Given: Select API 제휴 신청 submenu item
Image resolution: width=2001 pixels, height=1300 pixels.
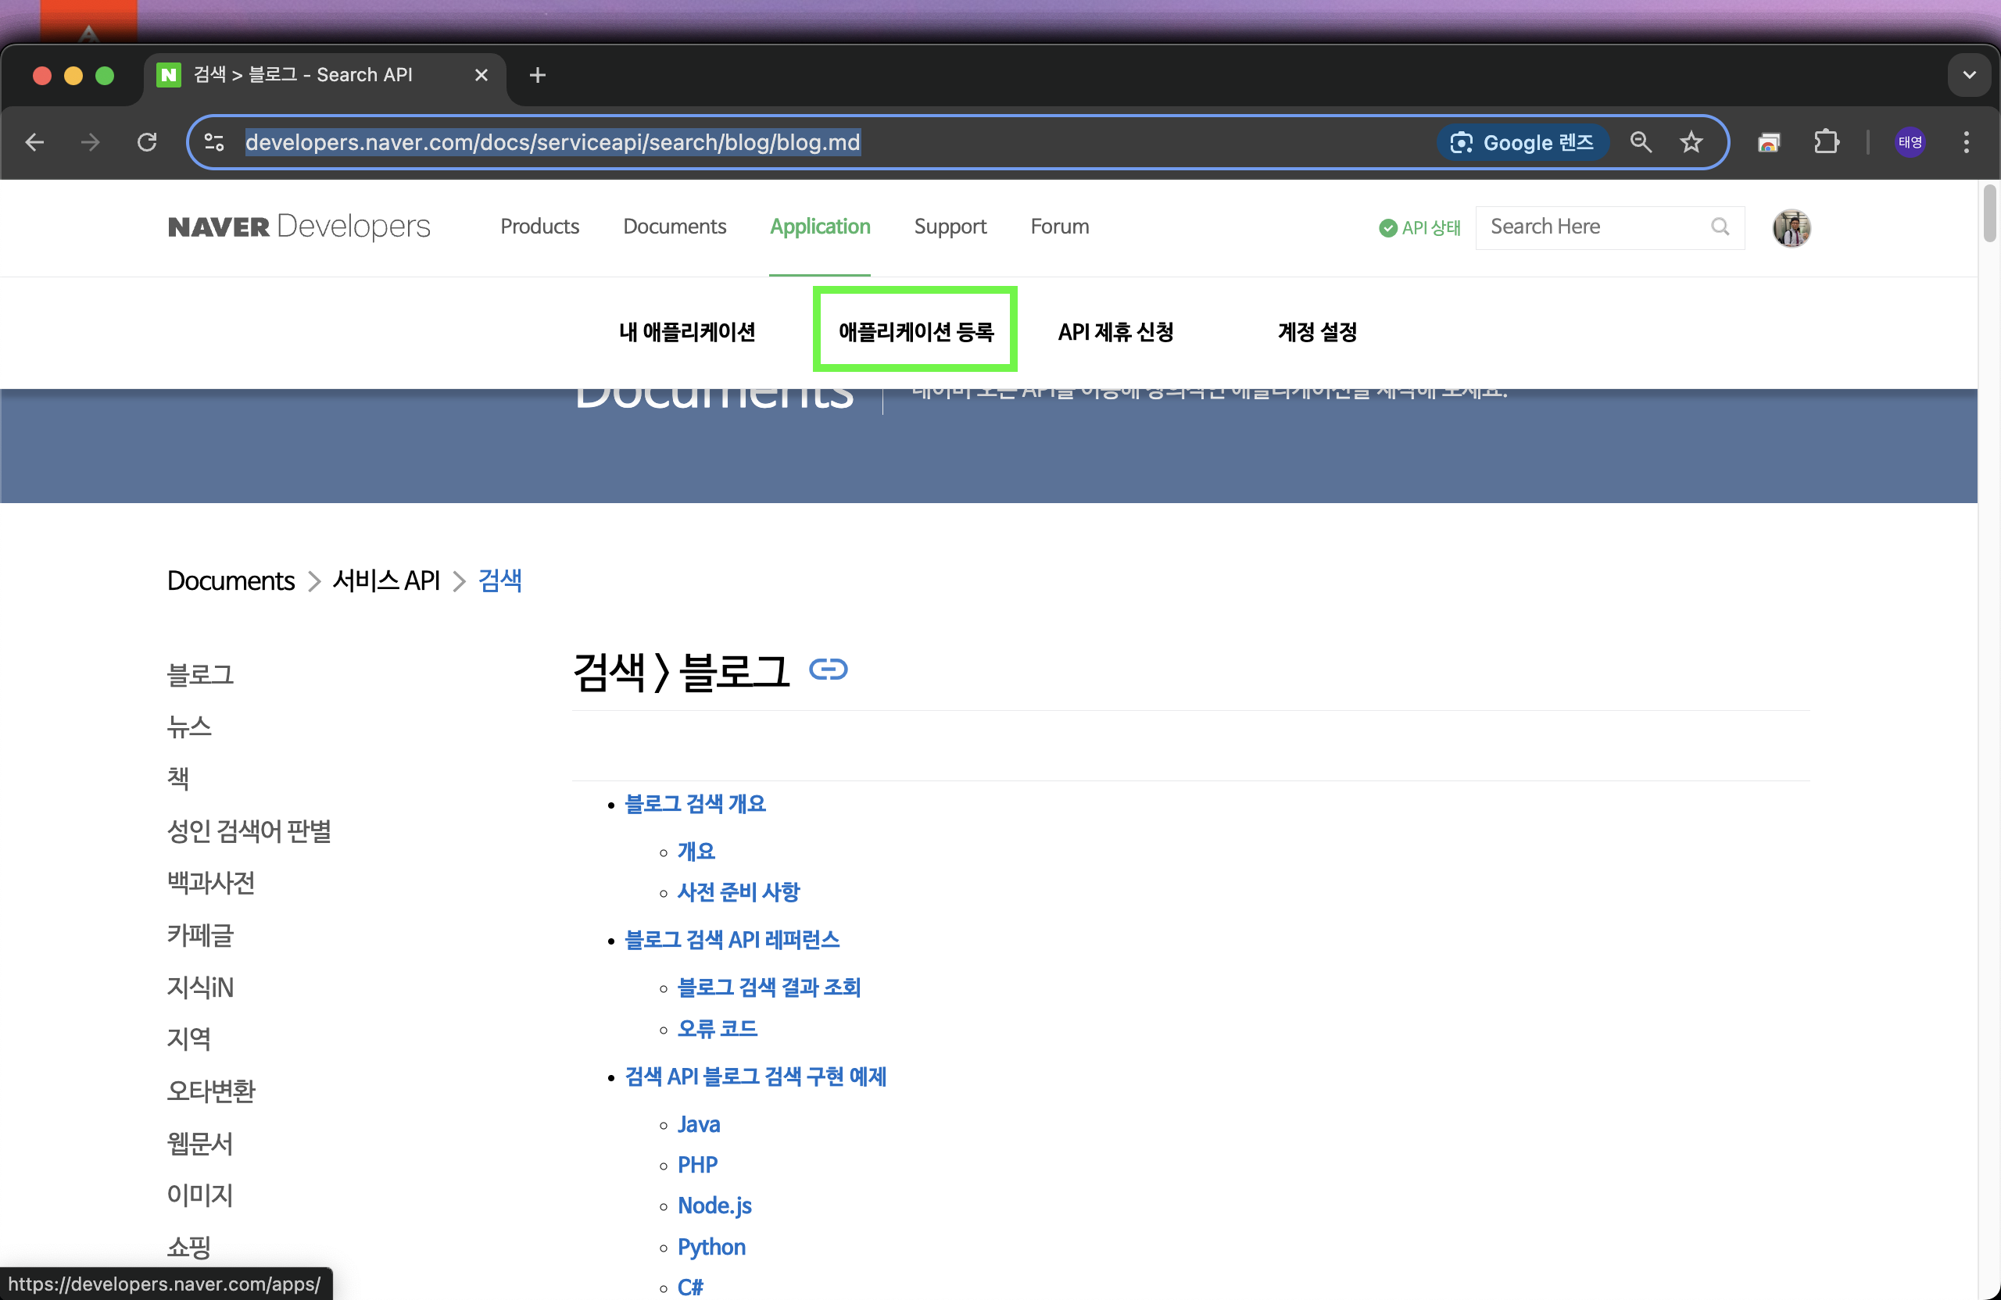Looking at the screenshot, I should [x=1115, y=332].
